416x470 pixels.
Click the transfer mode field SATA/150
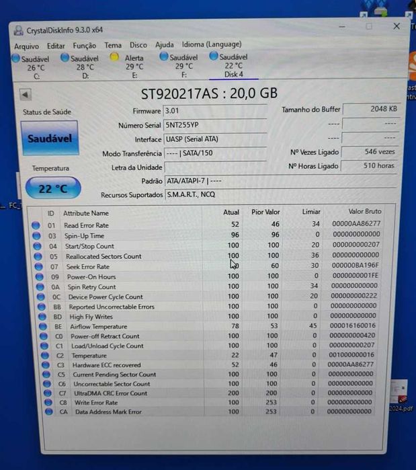[215, 153]
